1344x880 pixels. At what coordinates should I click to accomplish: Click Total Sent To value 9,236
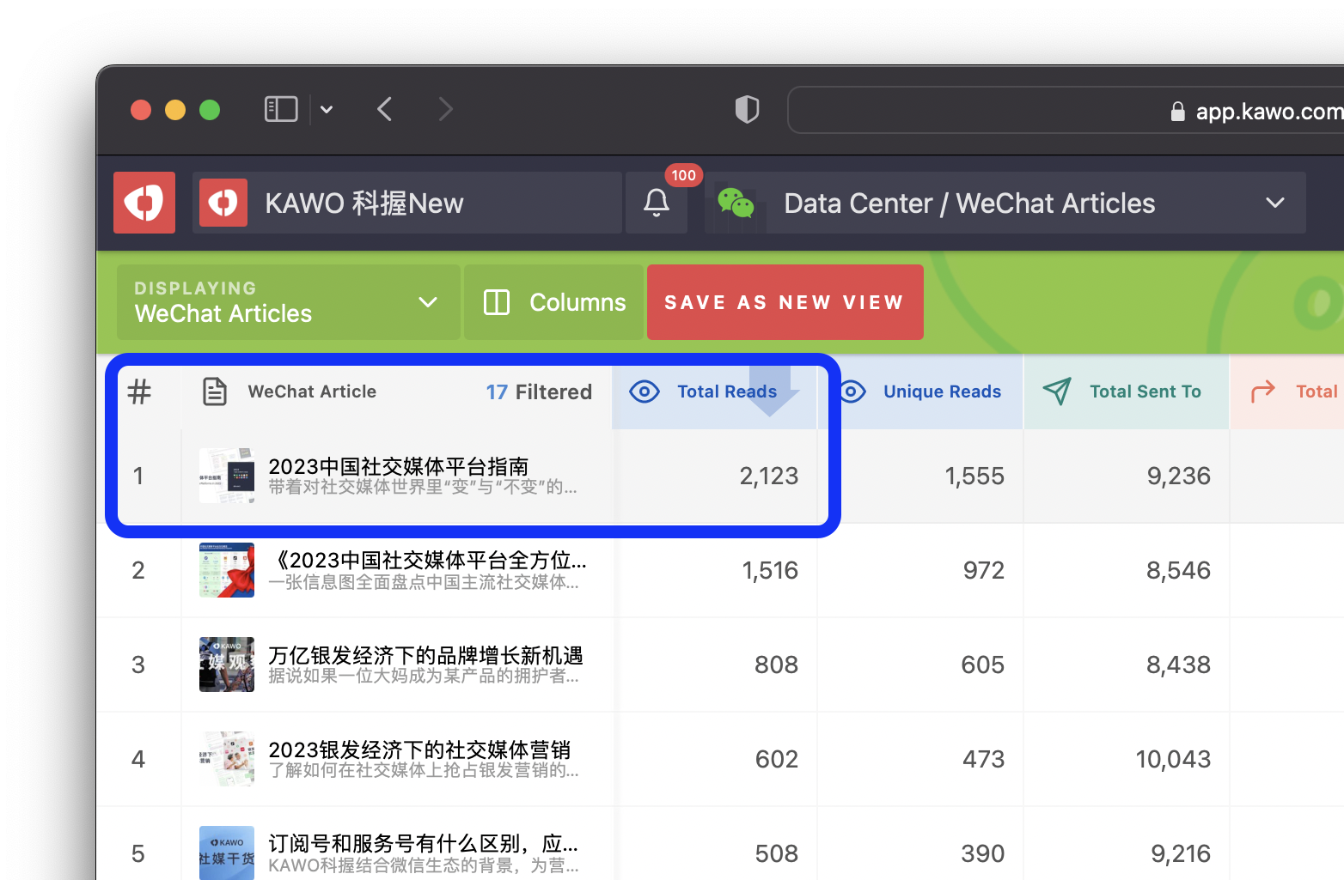(1179, 476)
